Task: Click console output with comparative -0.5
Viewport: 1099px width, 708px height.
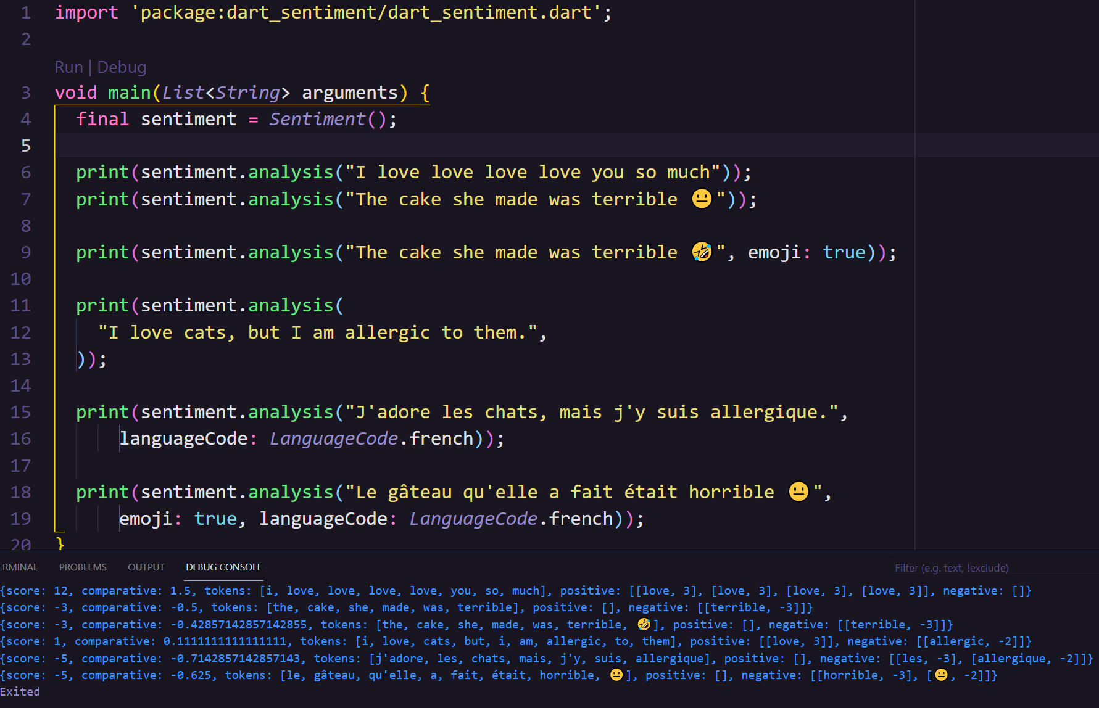Action: [x=407, y=607]
